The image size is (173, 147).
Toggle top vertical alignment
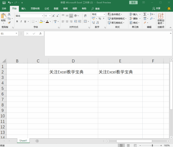tap(63, 16)
